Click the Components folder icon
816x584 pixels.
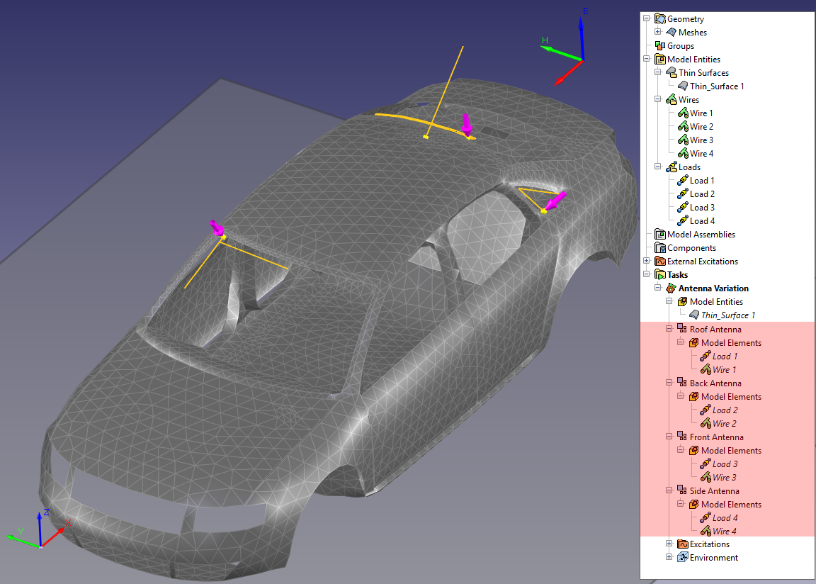[660, 248]
